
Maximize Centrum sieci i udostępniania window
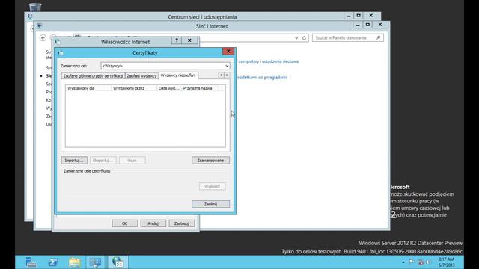coord(359,16)
